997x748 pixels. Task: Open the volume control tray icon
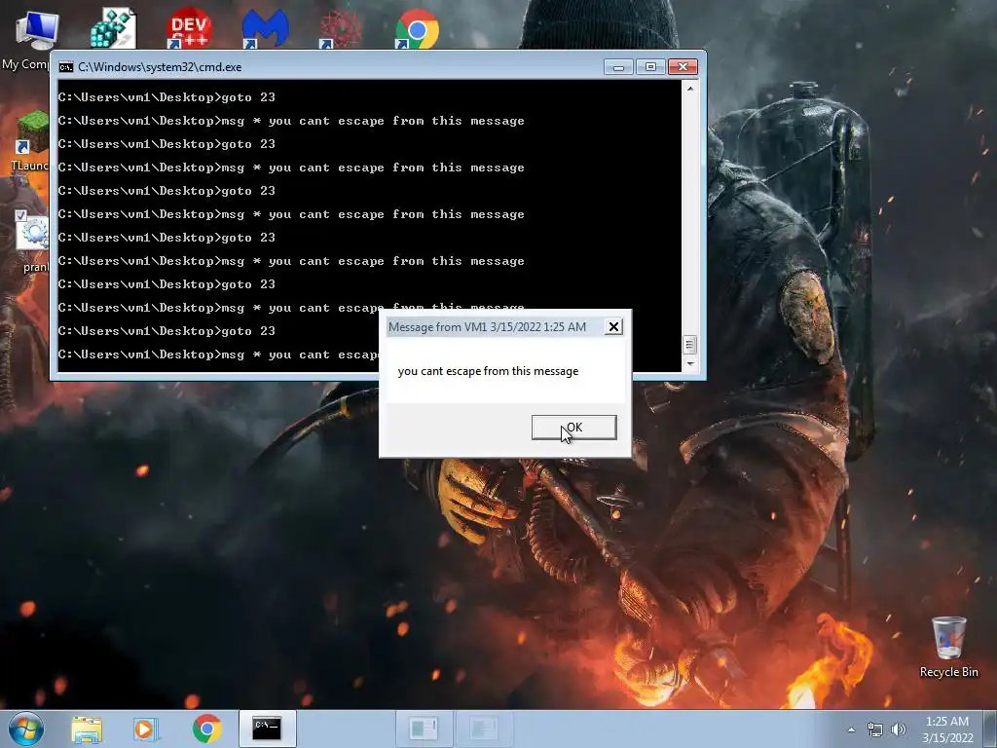tap(899, 729)
